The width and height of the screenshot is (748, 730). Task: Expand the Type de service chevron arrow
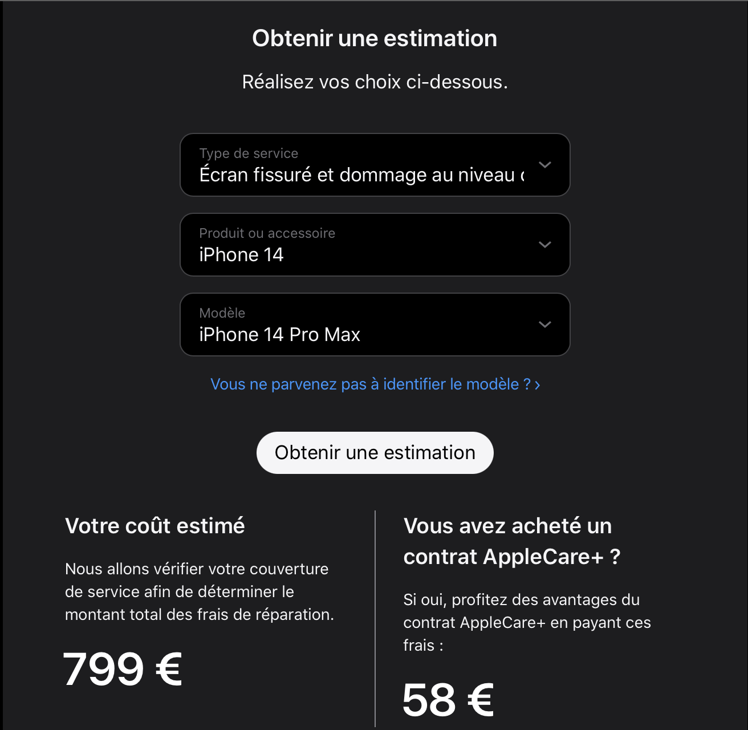pos(544,165)
